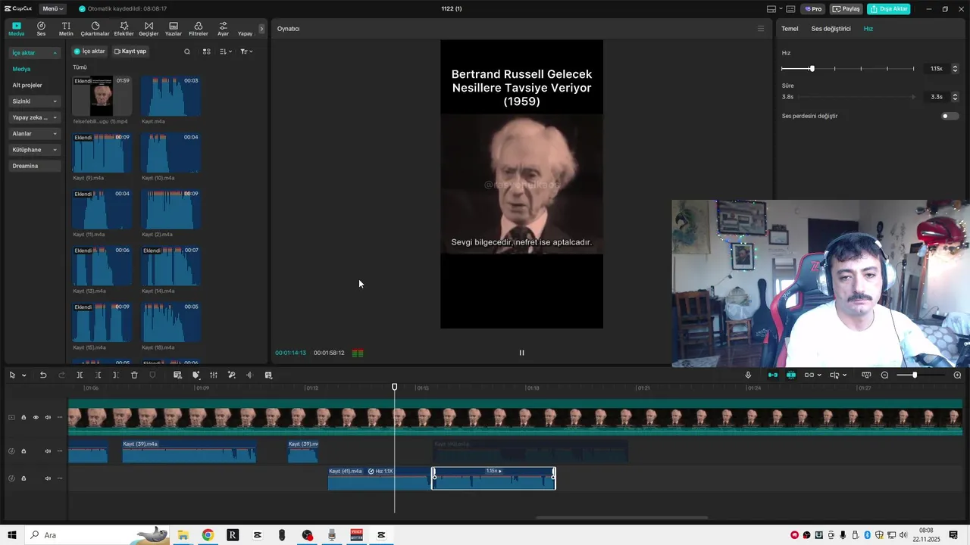Open the media filter dropdown
The height and width of the screenshot is (545, 970).
coord(246,51)
